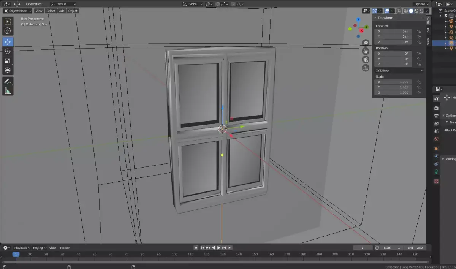Toggle Auto Keying record button

click(x=196, y=248)
